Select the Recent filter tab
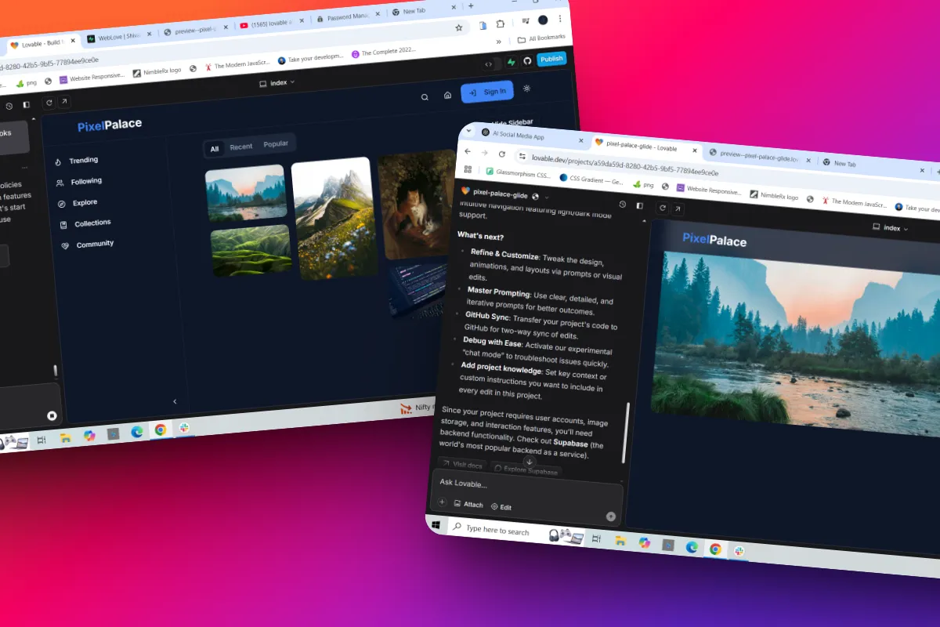Viewport: 940px width, 627px height. tap(241, 147)
